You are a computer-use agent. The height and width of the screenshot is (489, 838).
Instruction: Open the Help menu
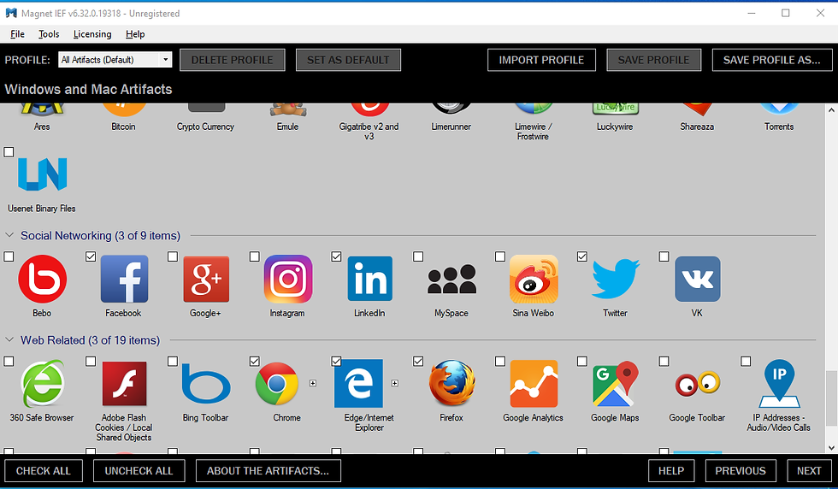(135, 34)
